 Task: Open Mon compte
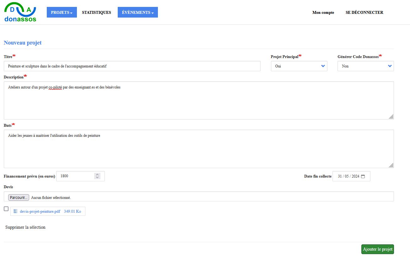coord(323,13)
